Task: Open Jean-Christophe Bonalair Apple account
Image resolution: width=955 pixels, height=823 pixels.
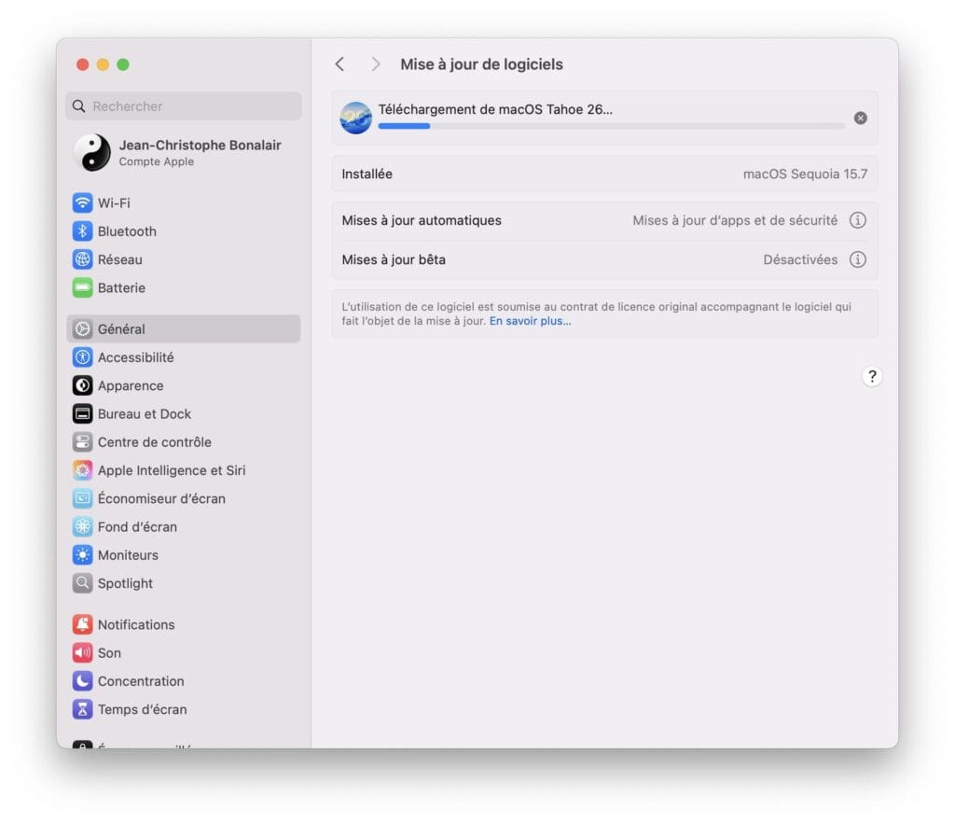Action: 184,152
